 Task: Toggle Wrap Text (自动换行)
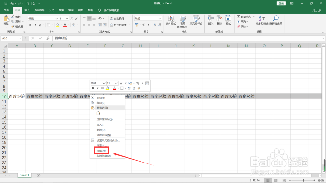(117, 18)
